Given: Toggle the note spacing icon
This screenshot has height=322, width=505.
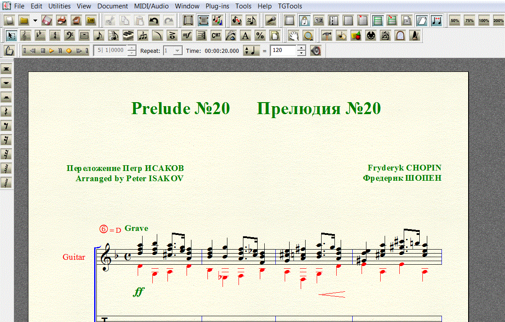Looking at the screenshot, I should (x=437, y=20).
